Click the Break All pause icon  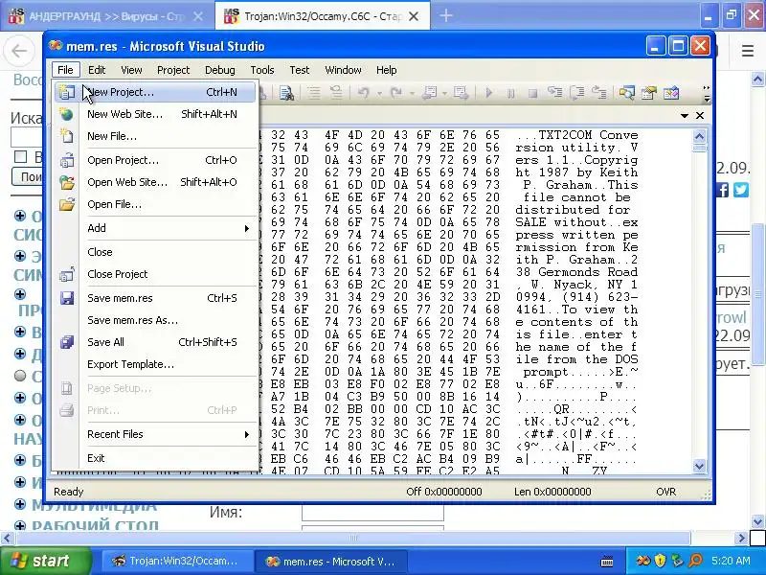tap(510, 93)
